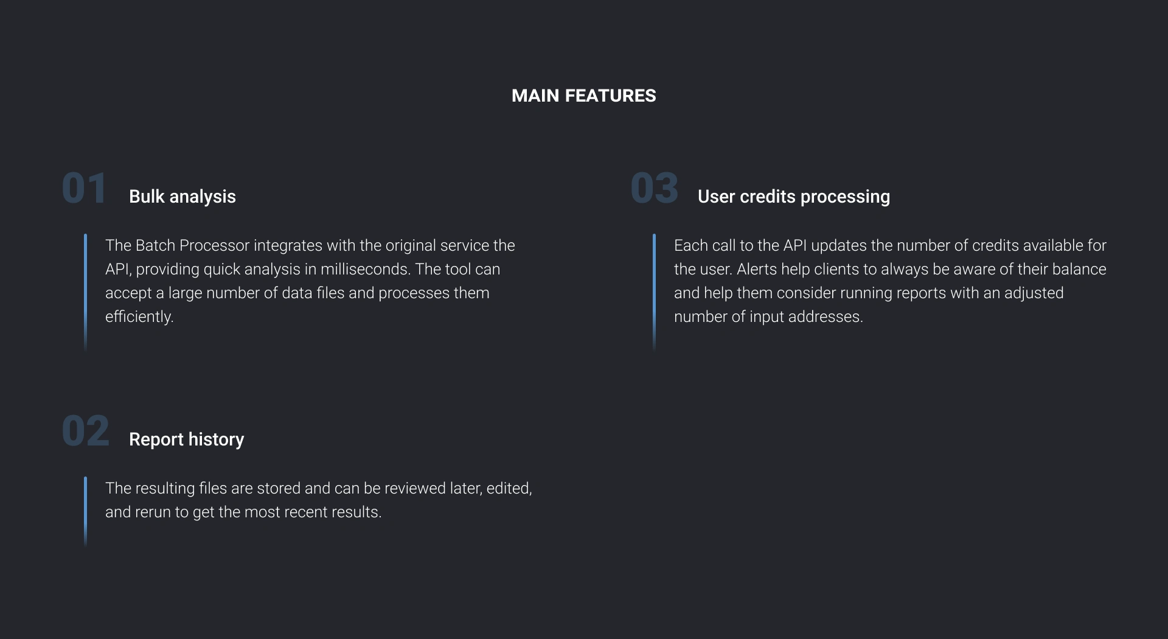This screenshot has width=1168, height=639.
Task: Click the line "number of input addresses."
Action: (x=768, y=316)
